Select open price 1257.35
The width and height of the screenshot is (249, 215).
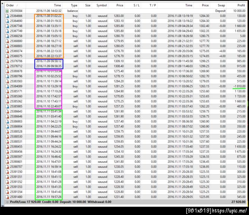(x=119, y=106)
